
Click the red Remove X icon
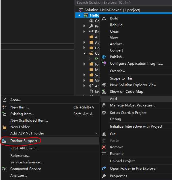(x=104, y=147)
